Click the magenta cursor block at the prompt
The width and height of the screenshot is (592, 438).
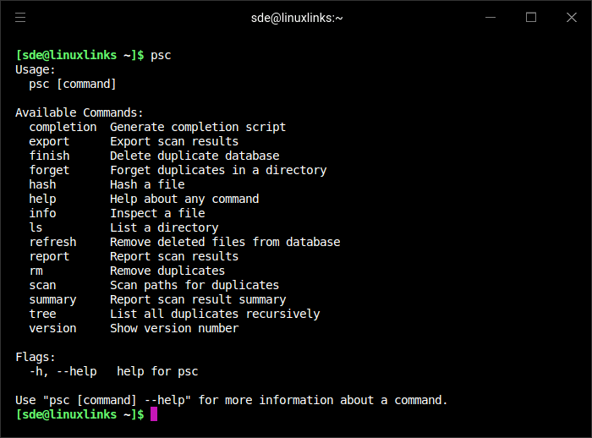(154, 414)
